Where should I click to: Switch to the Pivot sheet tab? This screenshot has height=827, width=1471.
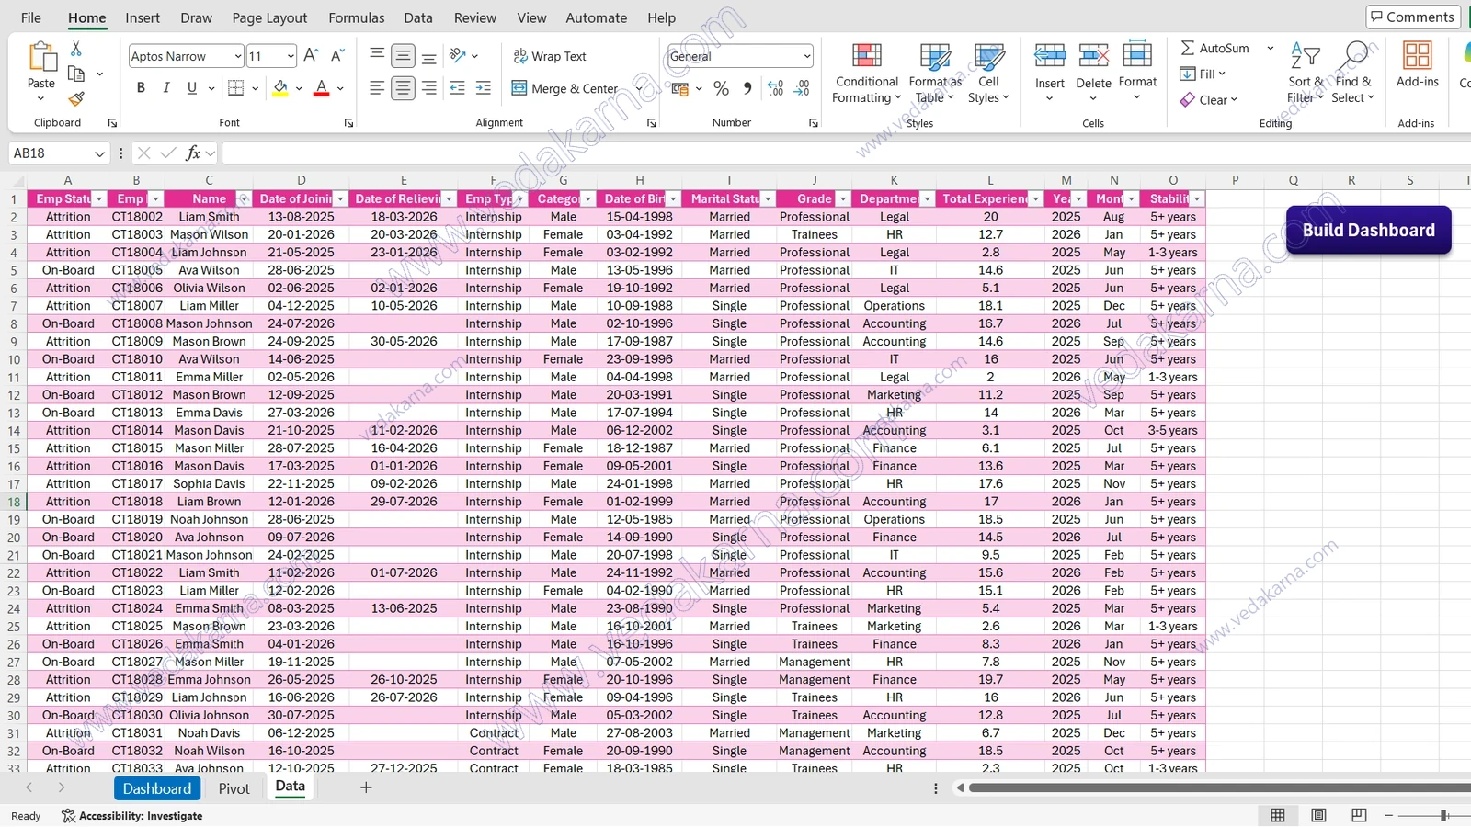tap(234, 788)
